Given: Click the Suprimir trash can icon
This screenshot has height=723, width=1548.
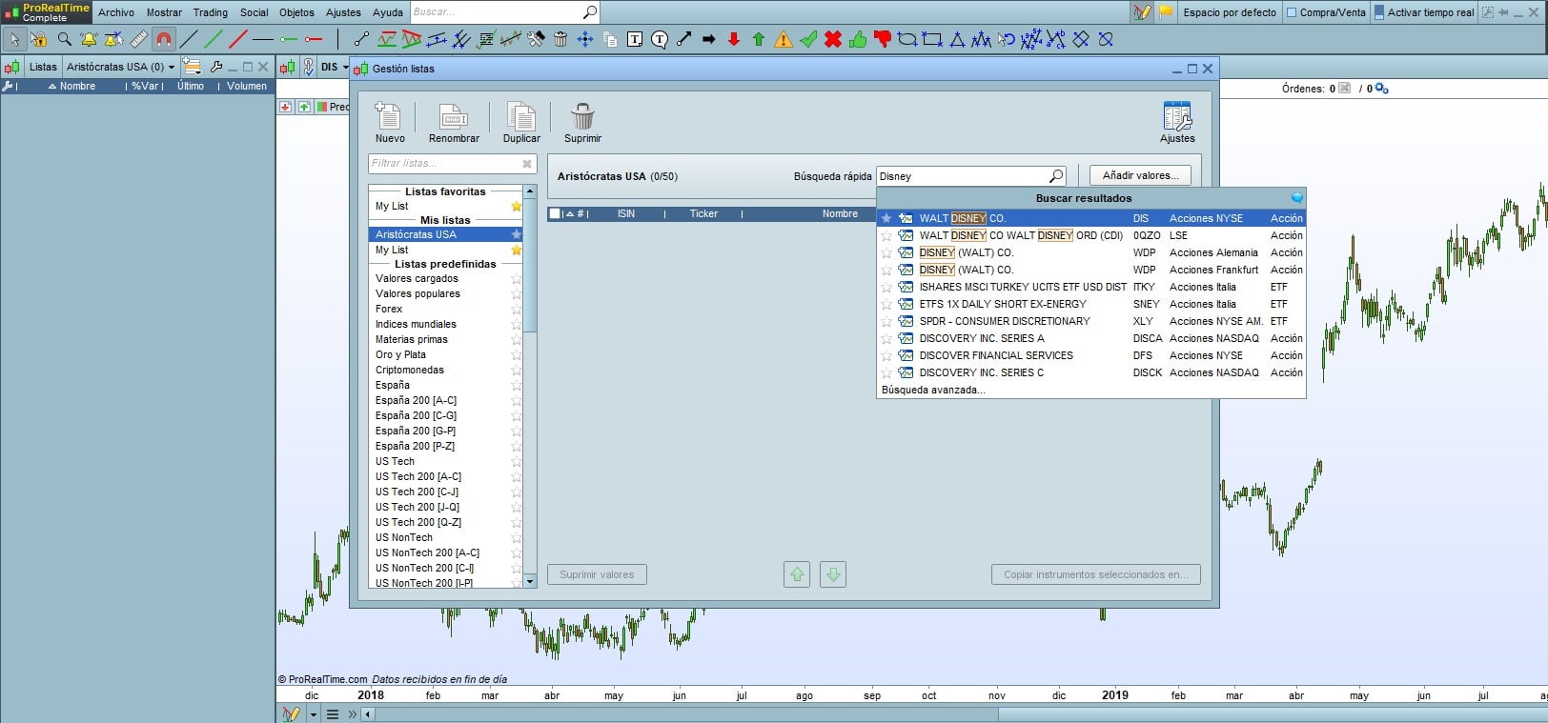Looking at the screenshot, I should coord(582,116).
